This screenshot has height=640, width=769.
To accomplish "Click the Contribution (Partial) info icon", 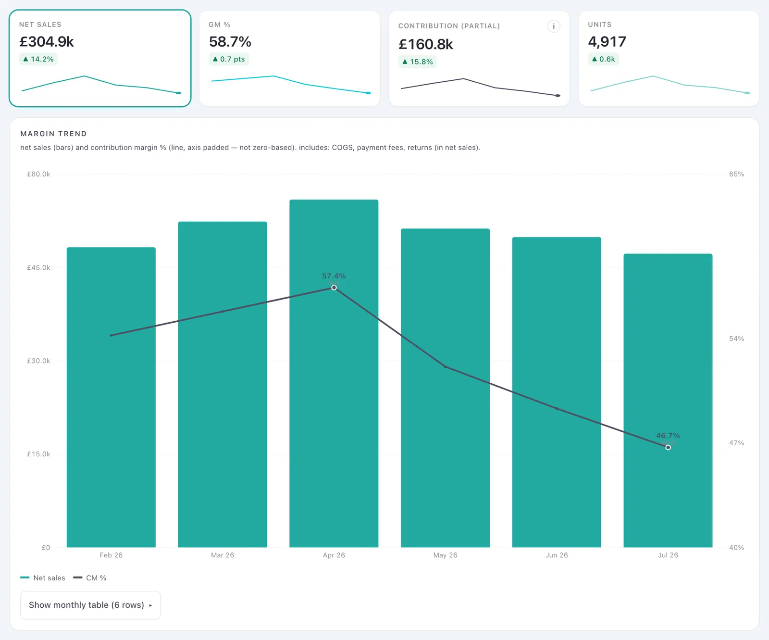I will [x=554, y=26].
